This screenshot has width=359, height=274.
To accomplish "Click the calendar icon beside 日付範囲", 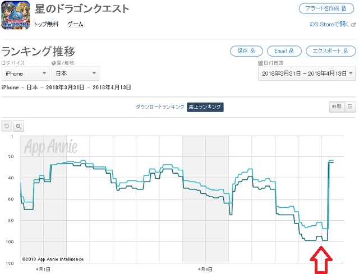I will 260,63.
